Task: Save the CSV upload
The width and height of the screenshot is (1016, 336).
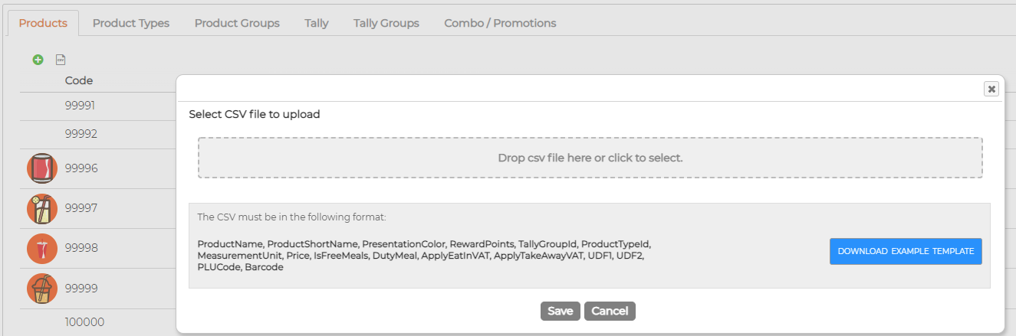Action: 561,311
